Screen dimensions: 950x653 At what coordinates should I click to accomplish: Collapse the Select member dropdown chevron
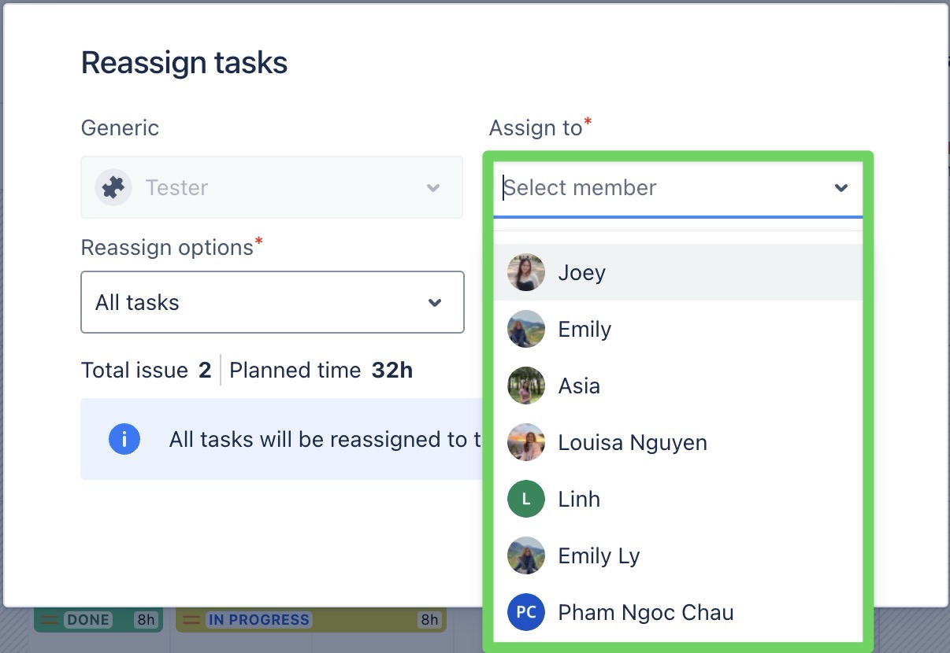tap(841, 188)
